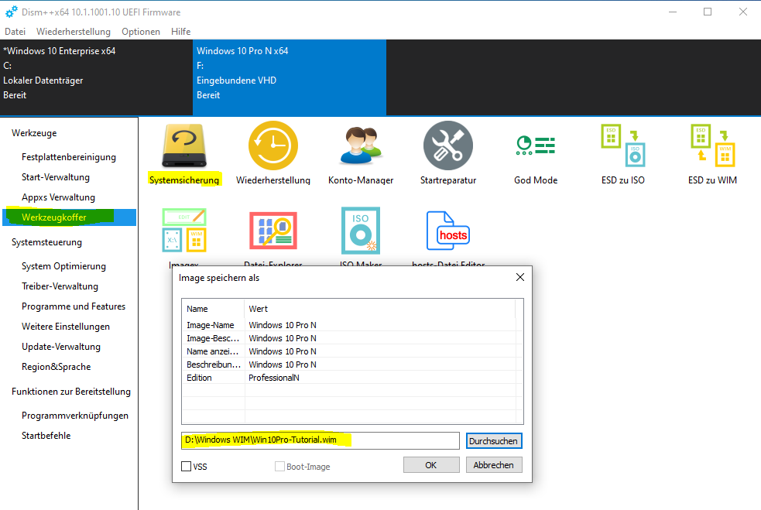This screenshot has width=761, height=510.
Task: Confirm the save dialog with OK
Action: point(431,465)
